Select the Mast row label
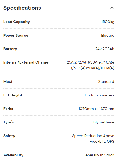The image size is (120, 165). click(8, 81)
